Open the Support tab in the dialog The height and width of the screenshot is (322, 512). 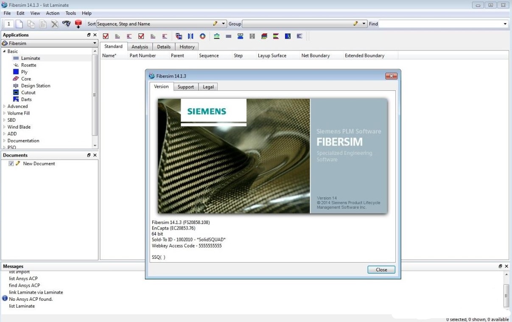pos(186,87)
